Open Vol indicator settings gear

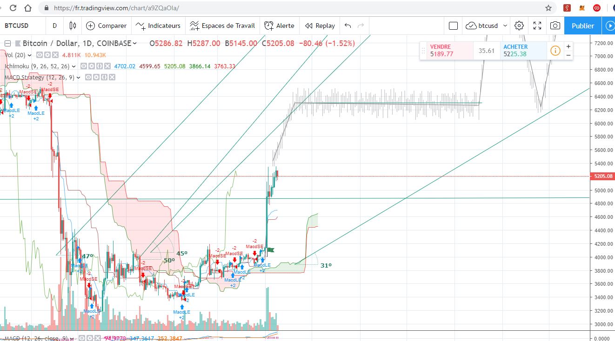[47, 55]
